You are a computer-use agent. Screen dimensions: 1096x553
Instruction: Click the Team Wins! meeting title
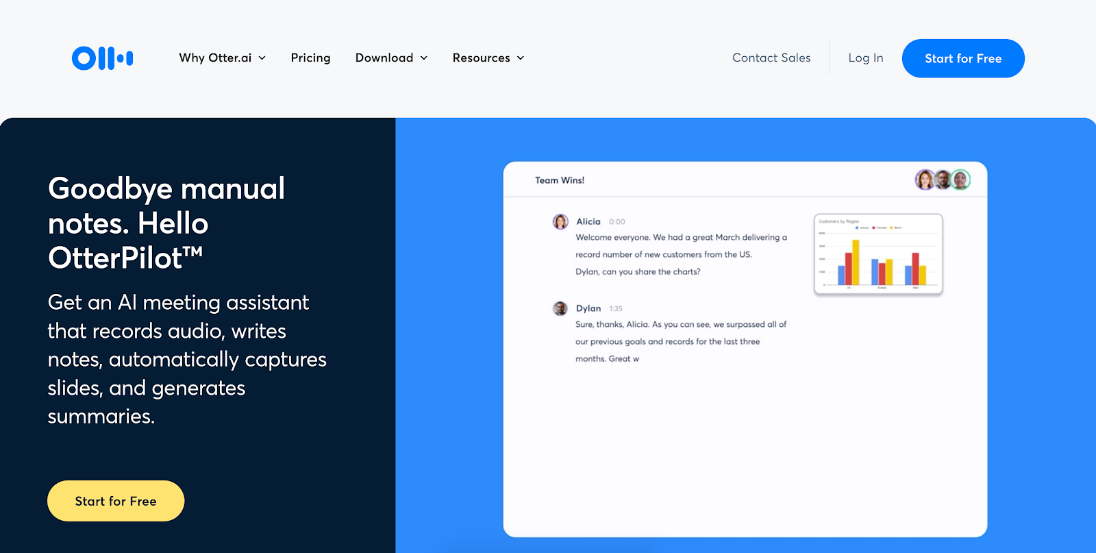click(x=560, y=180)
